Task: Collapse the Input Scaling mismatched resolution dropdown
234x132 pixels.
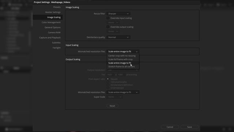Action: pyautogui.click(x=123, y=51)
